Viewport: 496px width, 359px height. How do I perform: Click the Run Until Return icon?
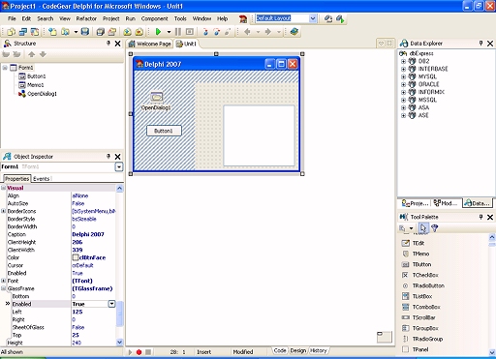[228, 32]
